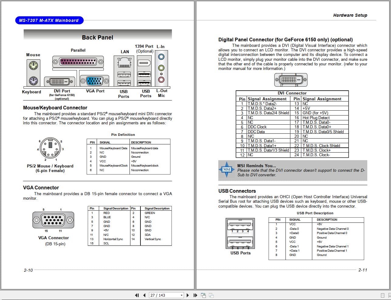Click the blue Line-In audio jack in diagram

click(161, 57)
